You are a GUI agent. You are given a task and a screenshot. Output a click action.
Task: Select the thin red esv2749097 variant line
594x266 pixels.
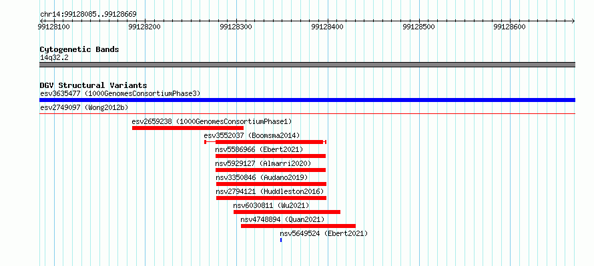tap(307, 113)
